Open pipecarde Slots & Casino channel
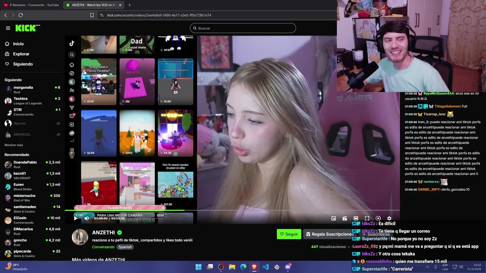Image resolution: width=486 pixels, height=273 pixels. coord(32,253)
